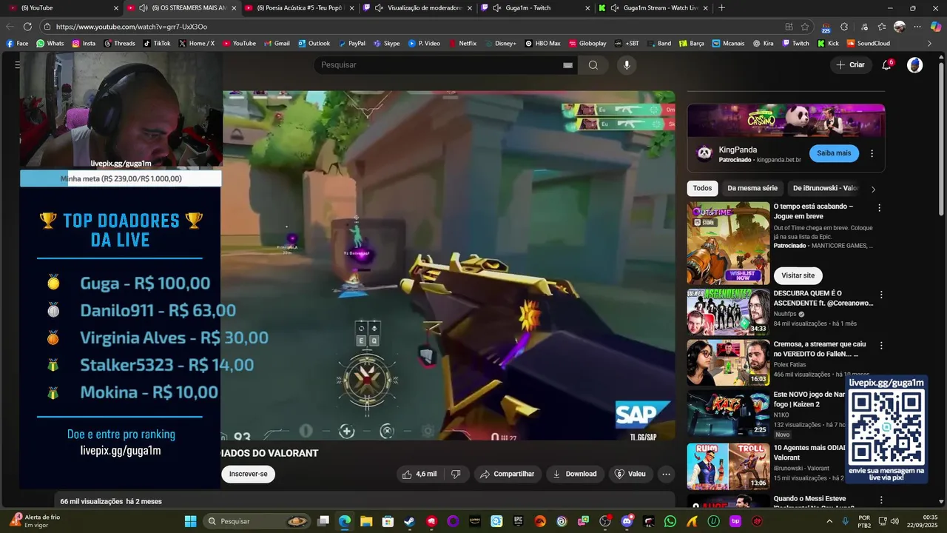Add page to favorites star

tap(805, 27)
